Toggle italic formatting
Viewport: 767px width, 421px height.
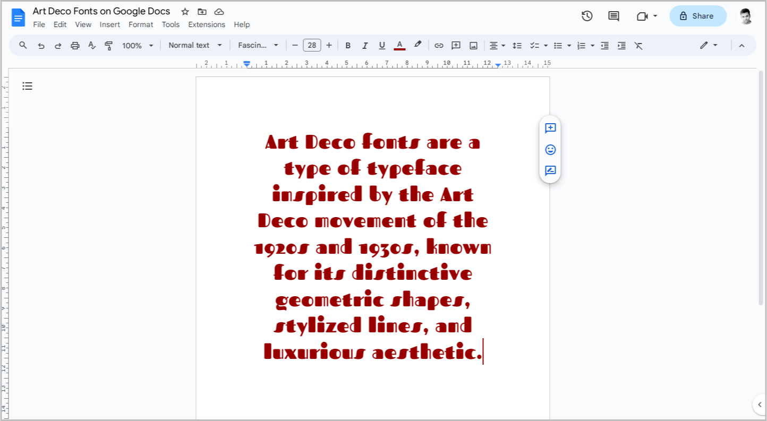tap(365, 45)
